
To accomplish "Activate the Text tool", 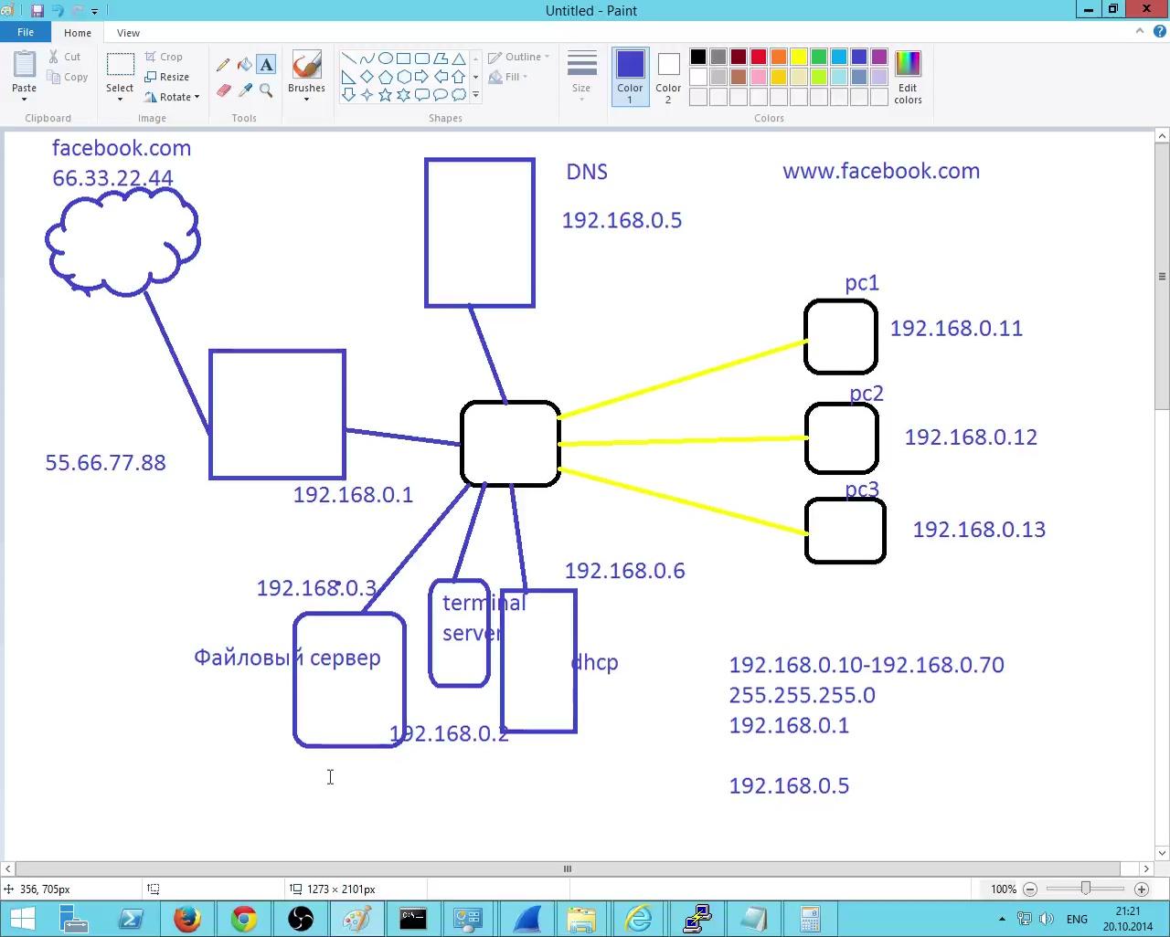I will pos(266,65).
